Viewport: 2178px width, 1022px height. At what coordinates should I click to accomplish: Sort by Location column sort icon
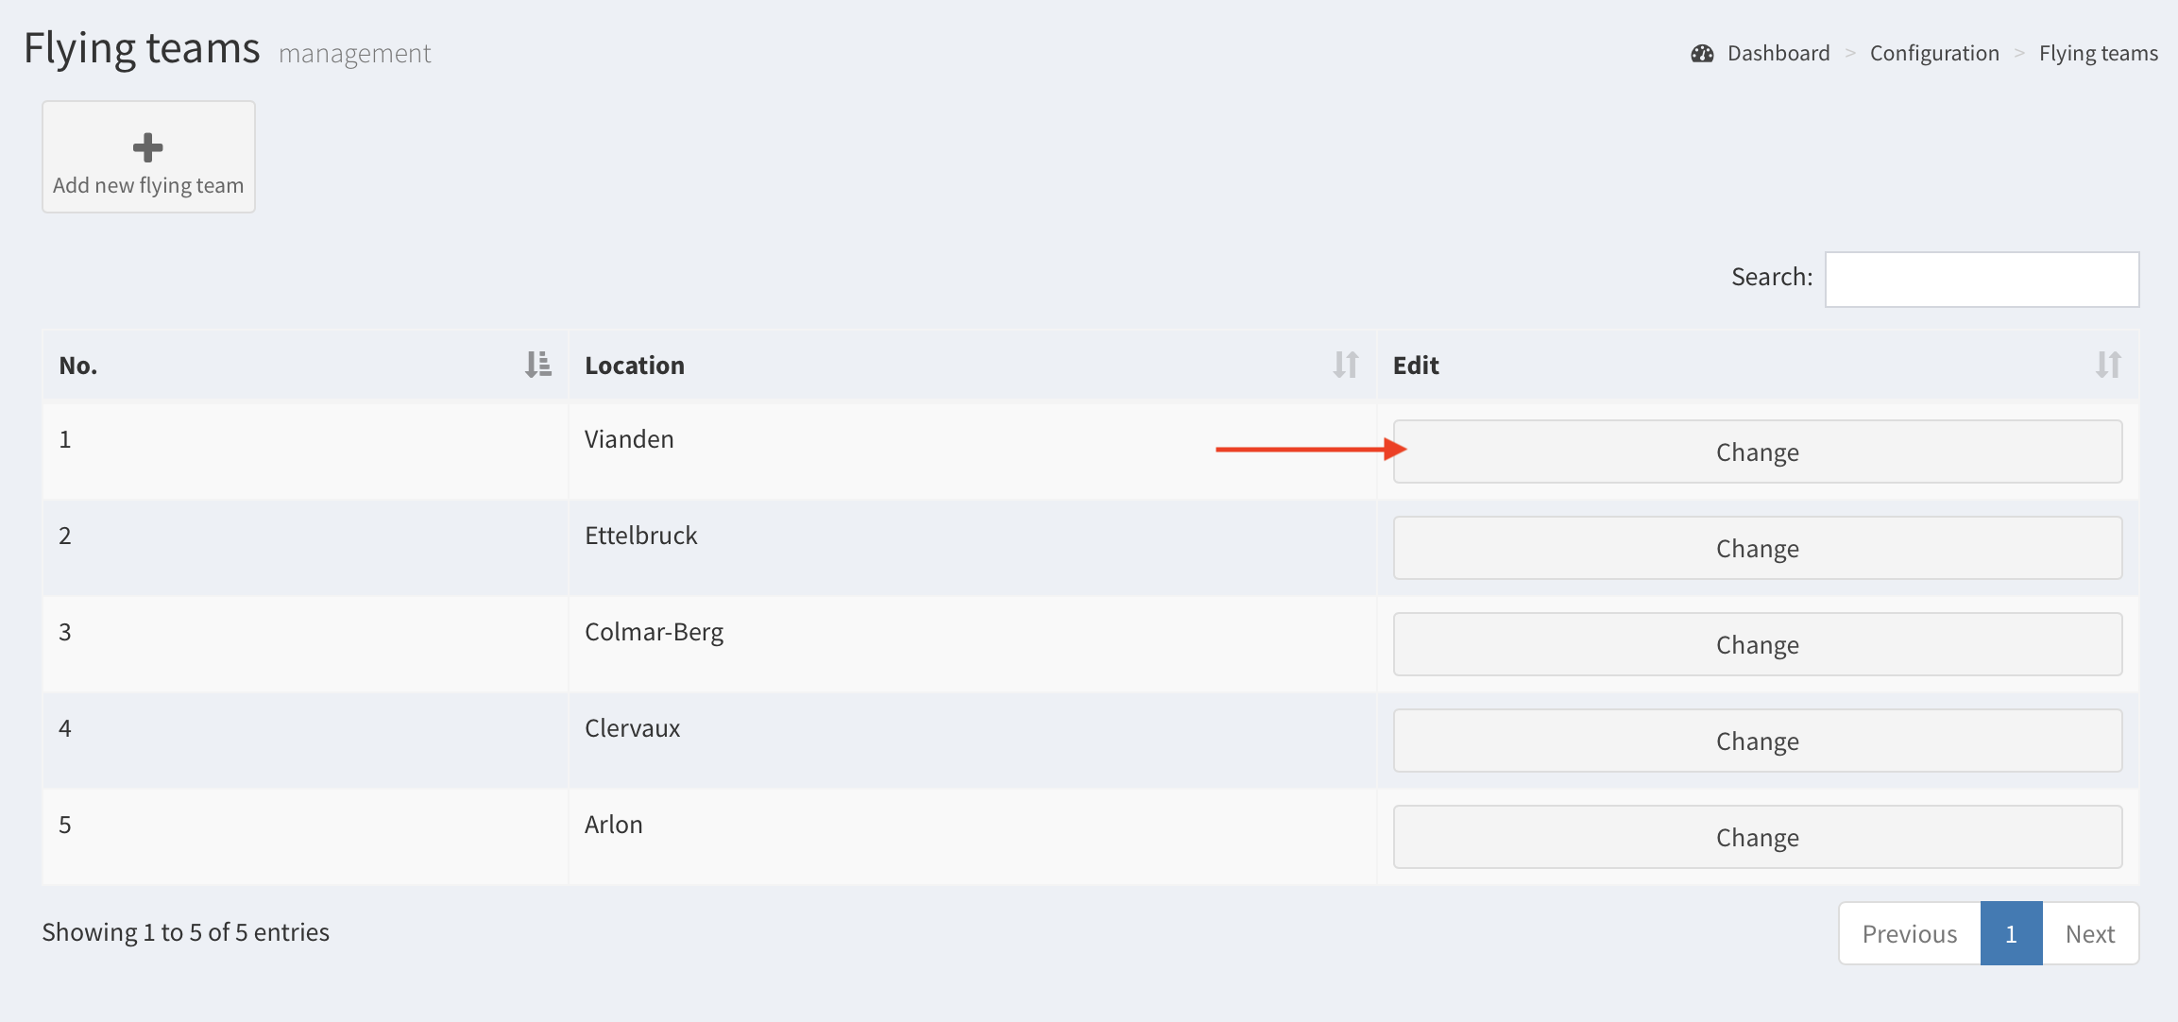[1346, 365]
